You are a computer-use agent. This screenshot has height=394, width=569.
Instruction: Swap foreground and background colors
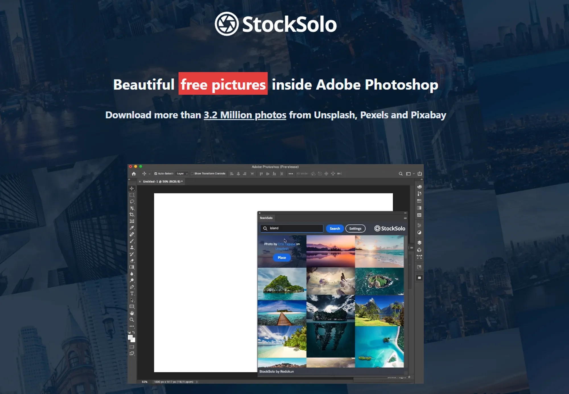pos(134,332)
